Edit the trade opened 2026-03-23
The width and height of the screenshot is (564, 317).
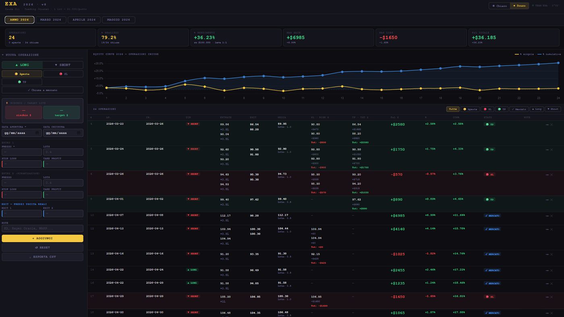click(x=547, y=125)
